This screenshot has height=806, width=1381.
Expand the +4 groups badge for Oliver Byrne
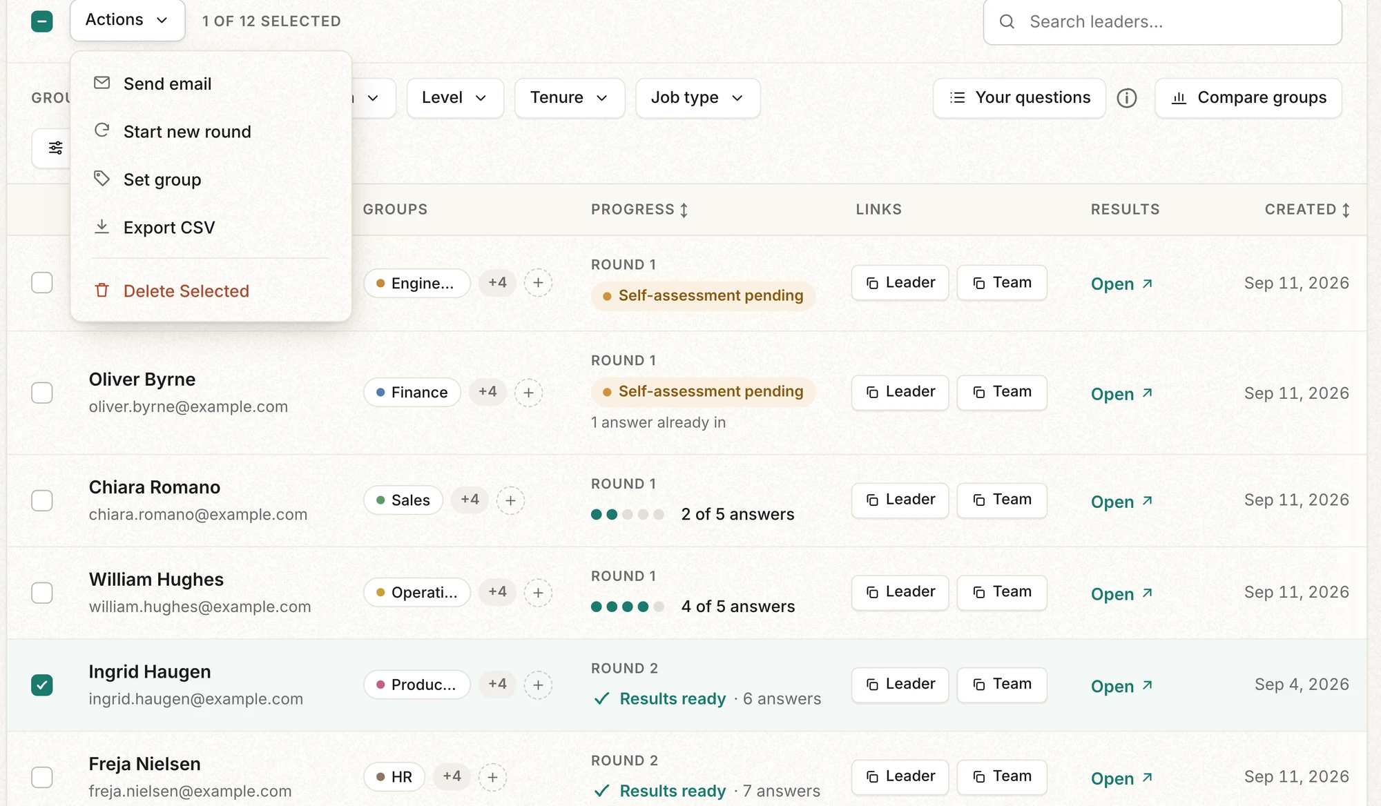pos(487,392)
